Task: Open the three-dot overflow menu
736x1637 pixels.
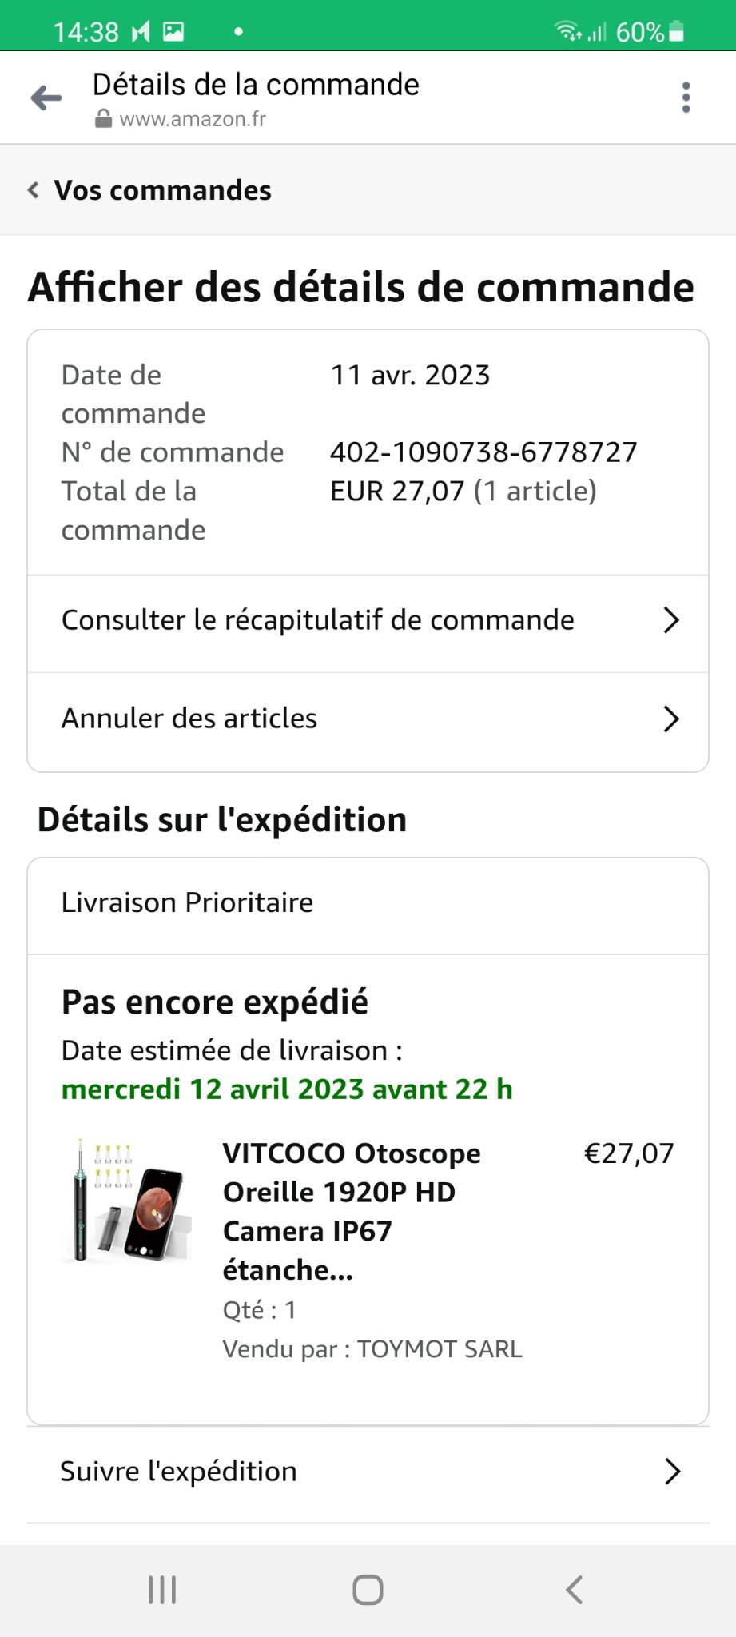Action: pos(685,98)
